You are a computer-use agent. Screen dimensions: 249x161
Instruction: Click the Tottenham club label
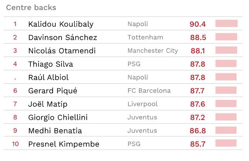(145, 37)
